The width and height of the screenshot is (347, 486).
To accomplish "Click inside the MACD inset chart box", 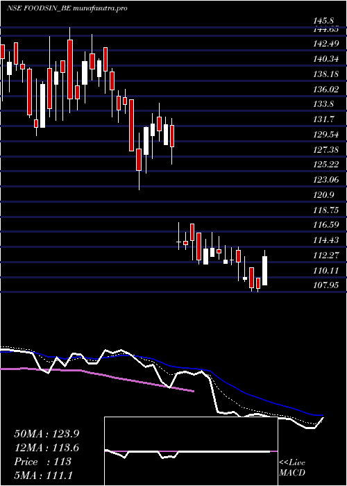I will click(x=191, y=451).
